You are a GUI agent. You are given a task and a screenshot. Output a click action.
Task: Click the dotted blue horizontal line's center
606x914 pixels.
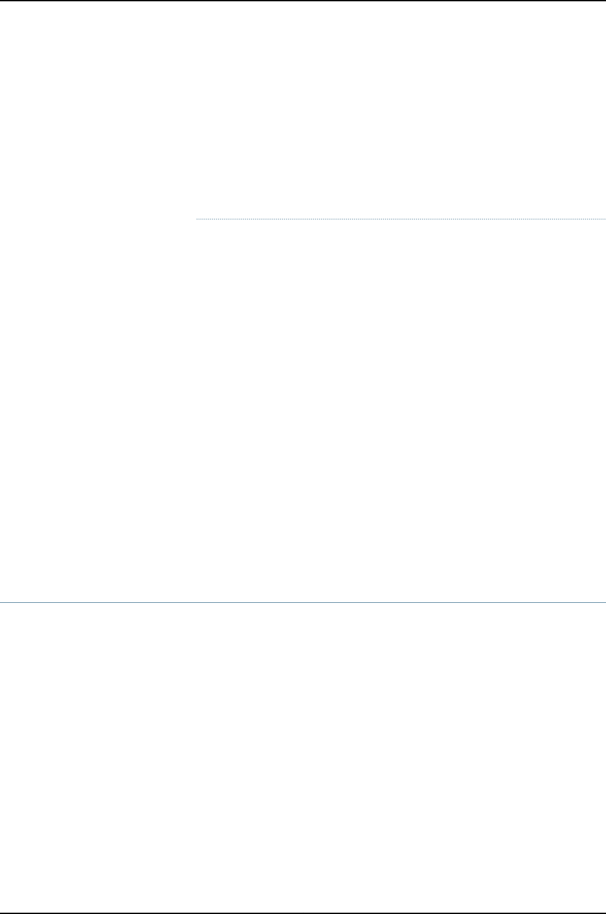coord(401,220)
